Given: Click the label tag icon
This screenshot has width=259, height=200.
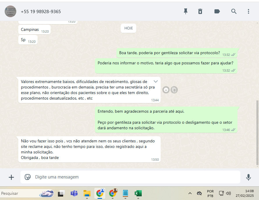Looking at the screenshot, I should coord(217,11).
